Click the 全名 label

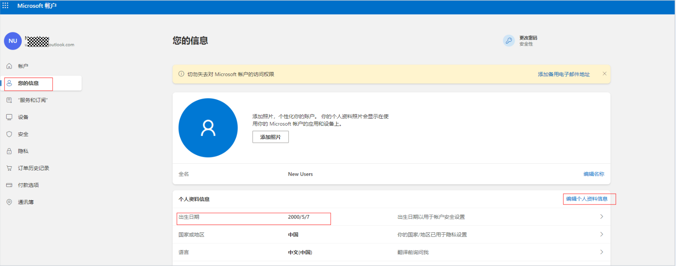tap(184, 174)
